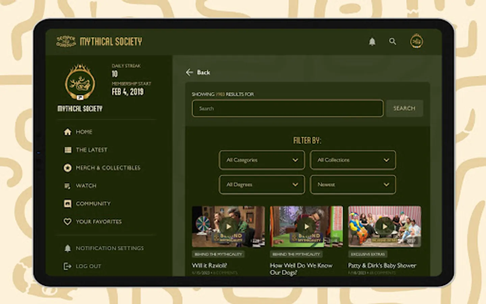Click the Community chat icon
This screenshot has width=486, height=304.
click(67, 204)
